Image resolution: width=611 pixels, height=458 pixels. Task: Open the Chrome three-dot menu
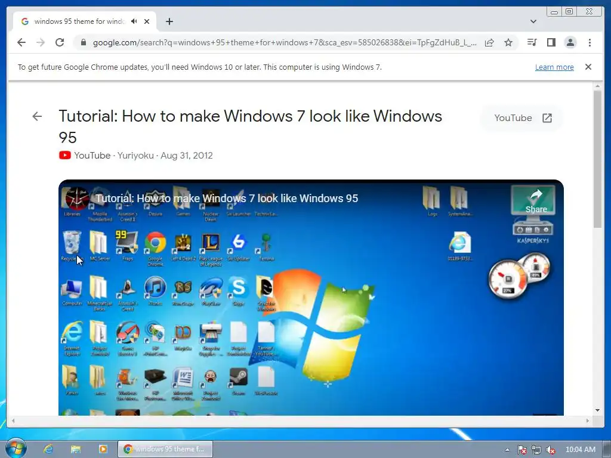pyautogui.click(x=590, y=42)
